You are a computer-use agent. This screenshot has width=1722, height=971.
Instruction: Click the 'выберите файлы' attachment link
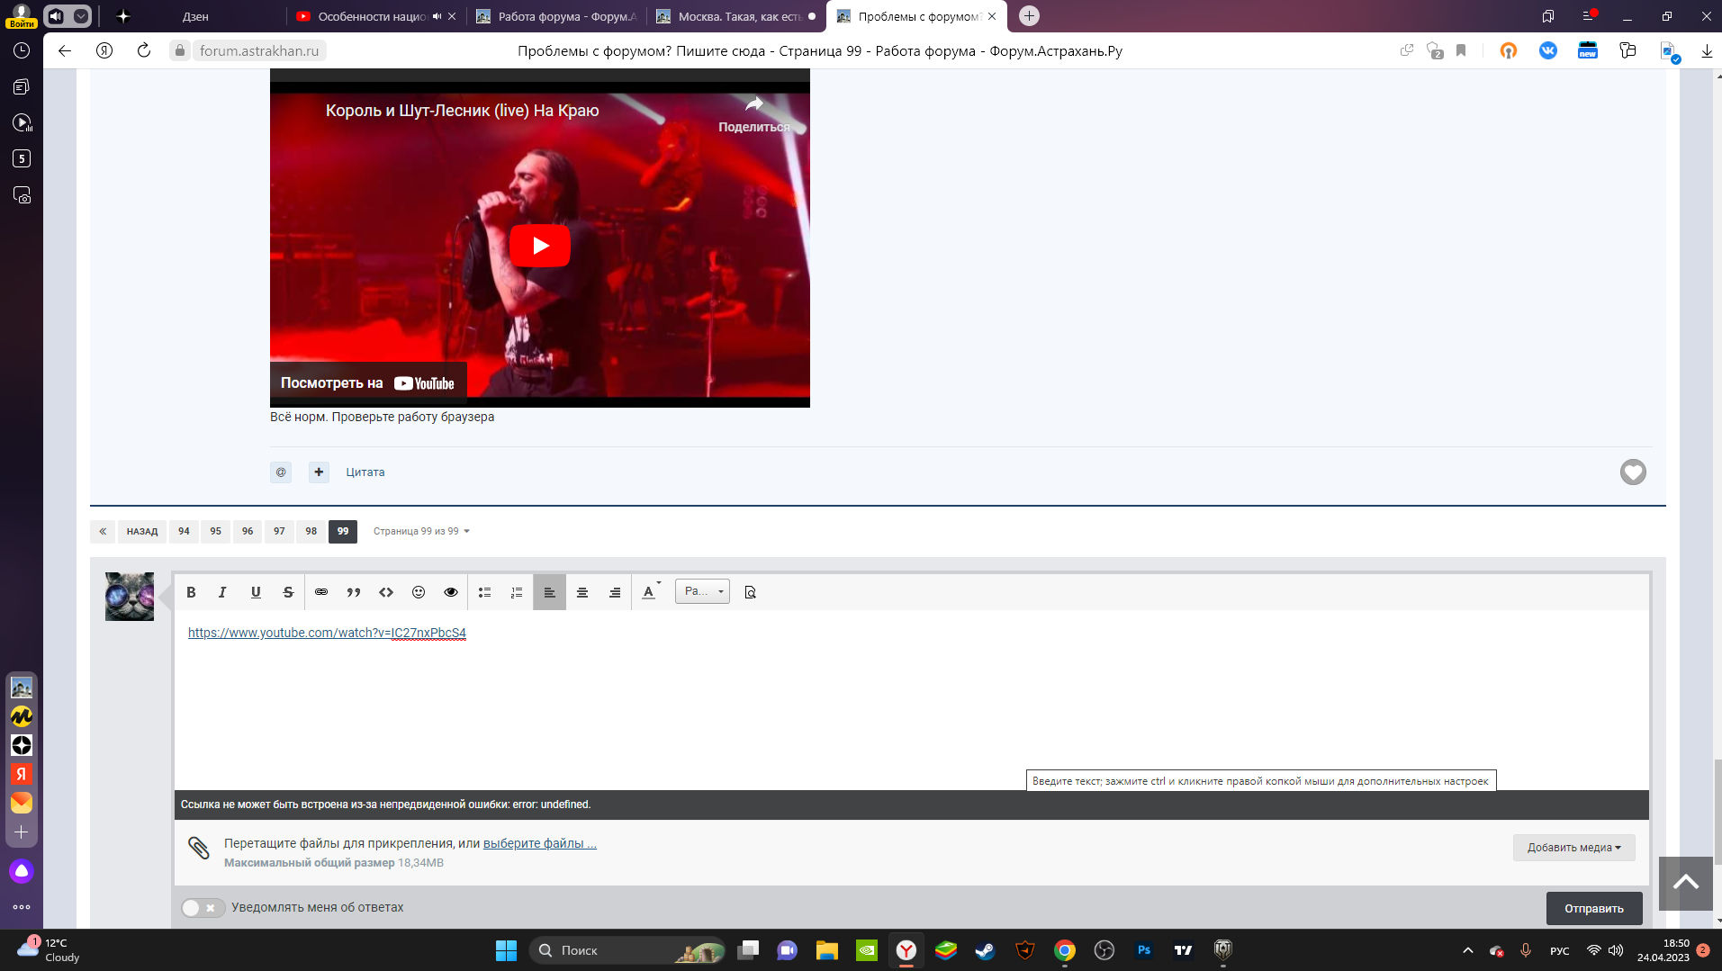click(x=539, y=844)
